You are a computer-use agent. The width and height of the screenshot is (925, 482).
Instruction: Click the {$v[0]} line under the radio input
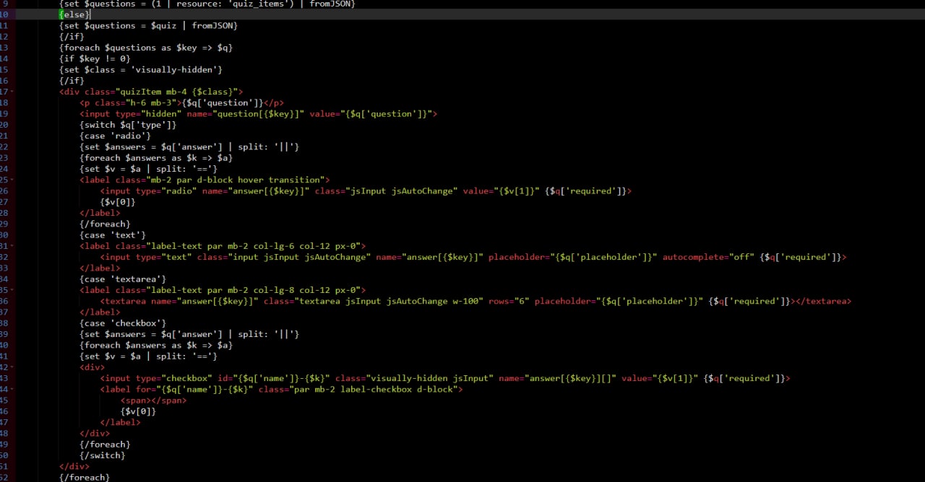click(118, 201)
